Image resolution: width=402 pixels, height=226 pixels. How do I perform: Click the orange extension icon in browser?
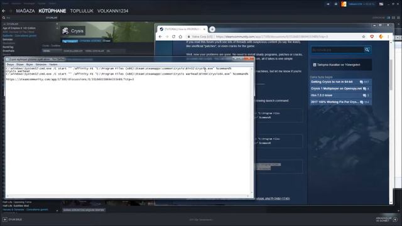[381, 37]
